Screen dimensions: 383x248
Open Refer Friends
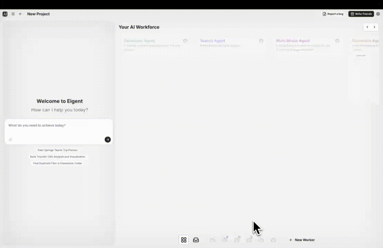pos(361,14)
